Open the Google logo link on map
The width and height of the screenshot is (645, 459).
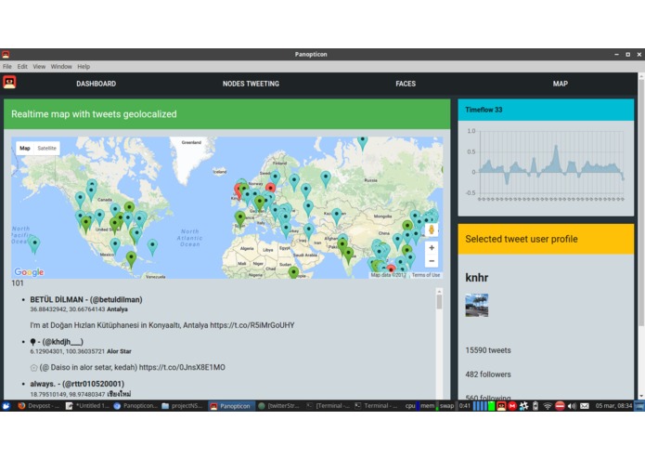coord(29,271)
